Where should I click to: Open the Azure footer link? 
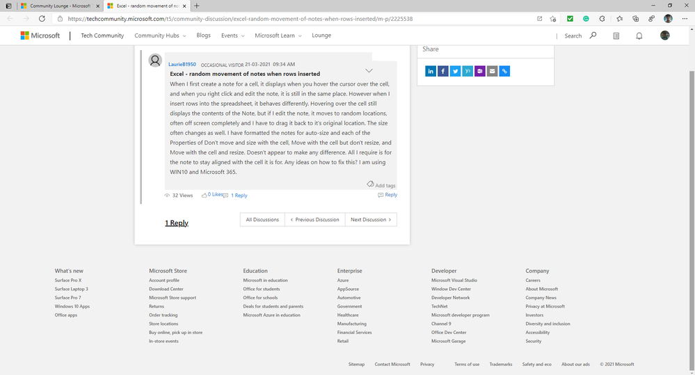click(343, 280)
